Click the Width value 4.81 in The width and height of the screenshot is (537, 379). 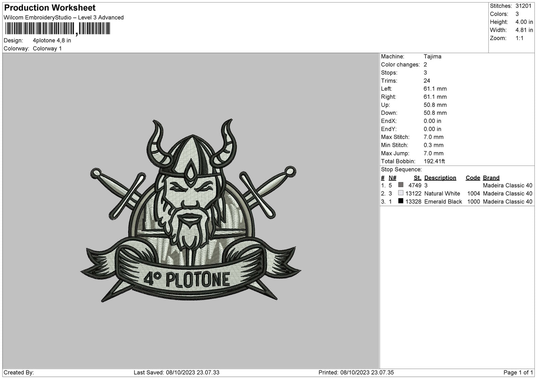pos(524,30)
